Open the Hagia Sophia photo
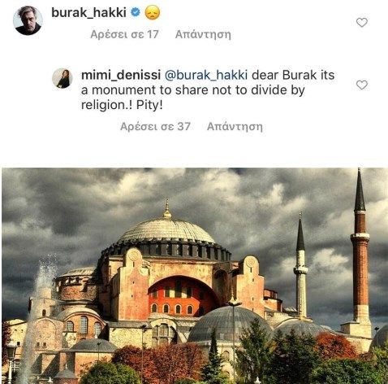The width and height of the screenshot is (388, 384). (x=195, y=276)
